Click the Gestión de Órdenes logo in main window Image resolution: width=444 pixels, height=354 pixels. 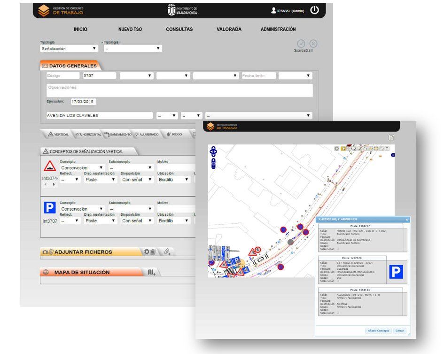44,10
